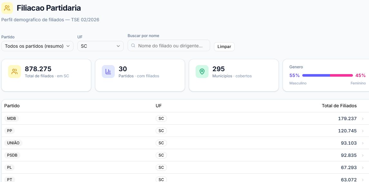Click the UNIÃO party badge
The width and height of the screenshot is (369, 182).
pyautogui.click(x=14, y=143)
